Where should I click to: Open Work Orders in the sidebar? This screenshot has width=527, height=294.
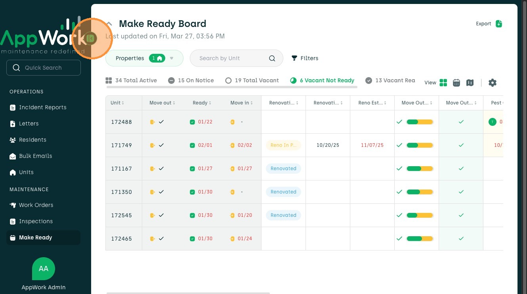(36, 205)
